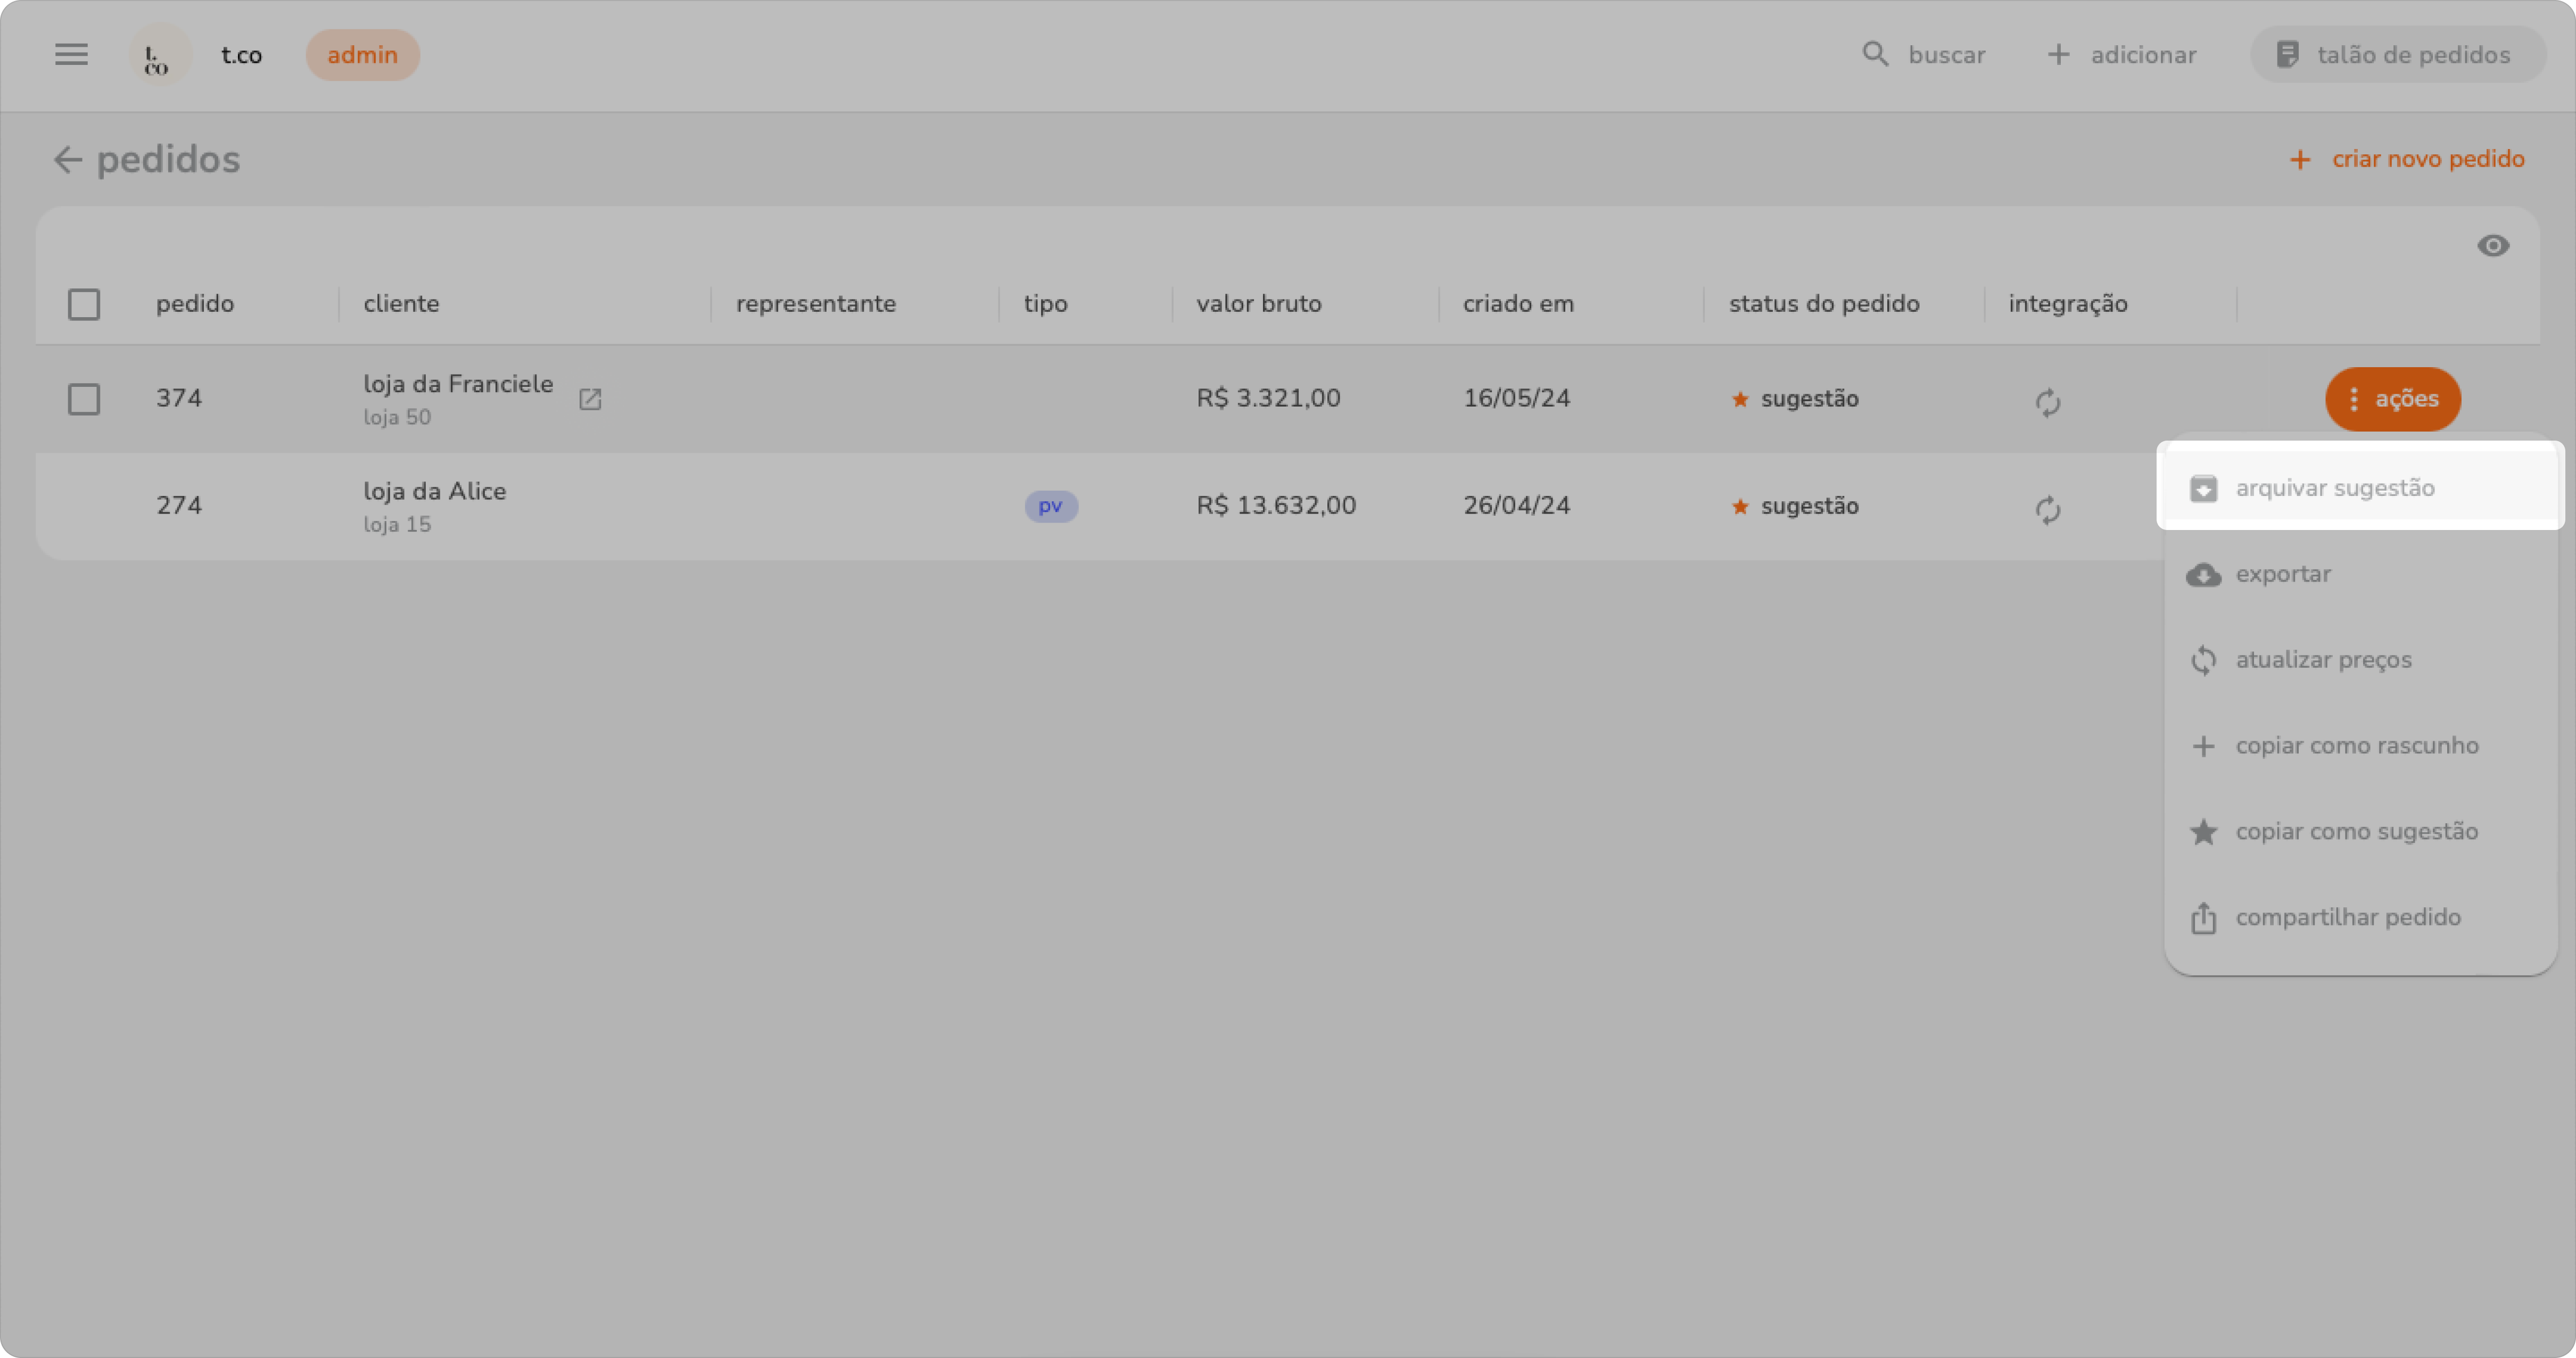Click the star icon on pedido 374 status

1740,399
